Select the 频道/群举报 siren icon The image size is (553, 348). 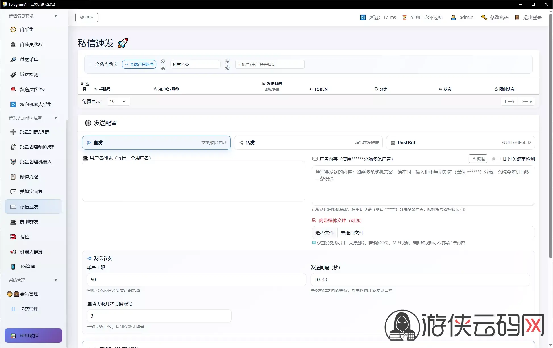point(13,89)
